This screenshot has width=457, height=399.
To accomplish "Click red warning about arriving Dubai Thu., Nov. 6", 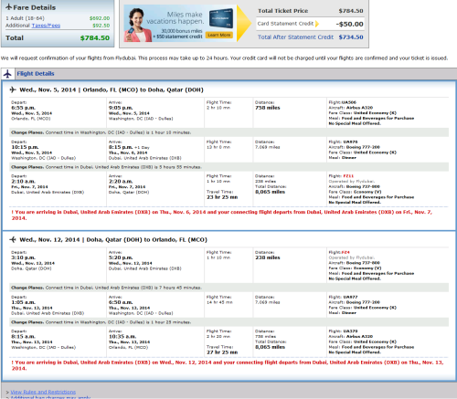I will (222, 215).
